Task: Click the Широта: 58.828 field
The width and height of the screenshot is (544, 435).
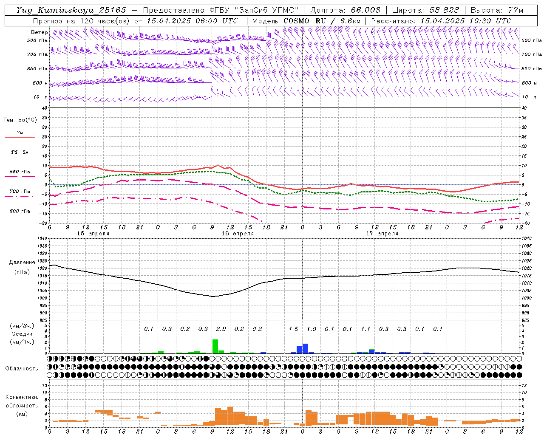Action: click(425, 10)
